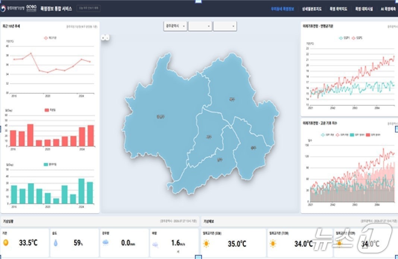Open the AI 폭염예측 navigation tab
398x259 pixels.
[388, 9]
